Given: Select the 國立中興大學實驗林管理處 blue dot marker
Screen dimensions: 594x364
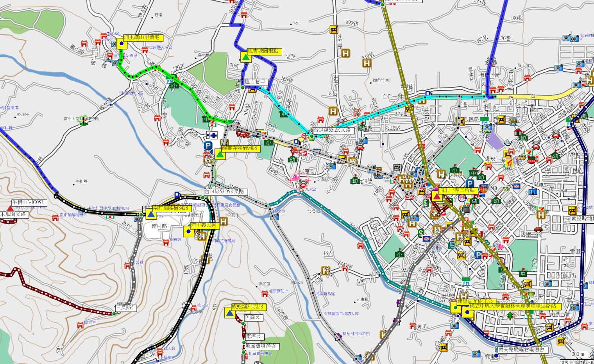Looking at the screenshot, I should point(467,312).
